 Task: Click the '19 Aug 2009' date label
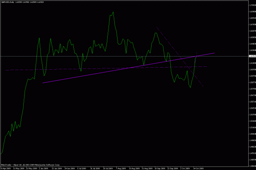(x=134, y=168)
